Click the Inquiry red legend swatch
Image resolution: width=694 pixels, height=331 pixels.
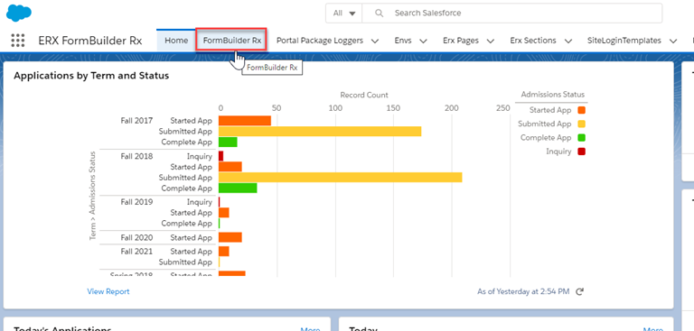[x=582, y=152]
